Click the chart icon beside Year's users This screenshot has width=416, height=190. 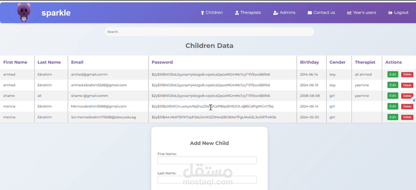tap(349, 13)
